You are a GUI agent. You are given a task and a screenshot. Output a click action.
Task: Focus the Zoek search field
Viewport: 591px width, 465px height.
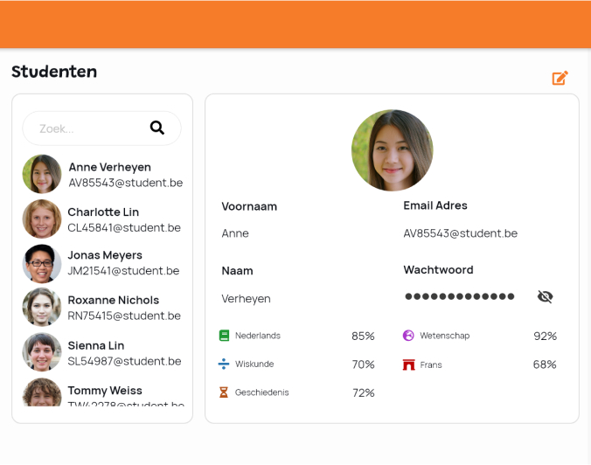click(x=101, y=128)
